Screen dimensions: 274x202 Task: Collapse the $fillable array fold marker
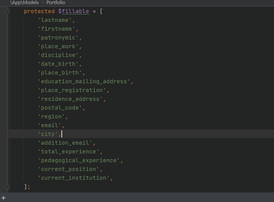click(x=7, y=11)
